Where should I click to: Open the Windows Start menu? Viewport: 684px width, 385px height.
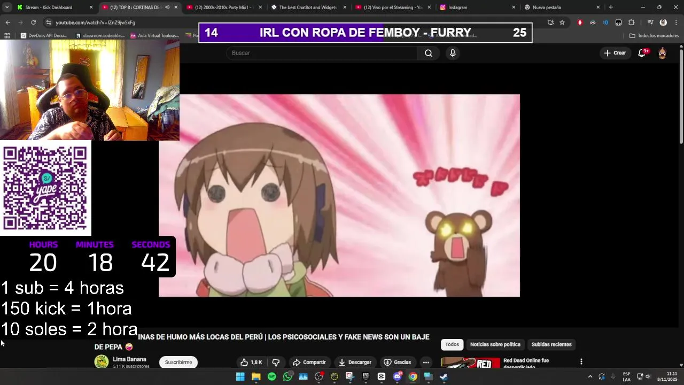[240, 376]
